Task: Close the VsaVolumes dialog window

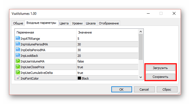Action: pos(174,13)
